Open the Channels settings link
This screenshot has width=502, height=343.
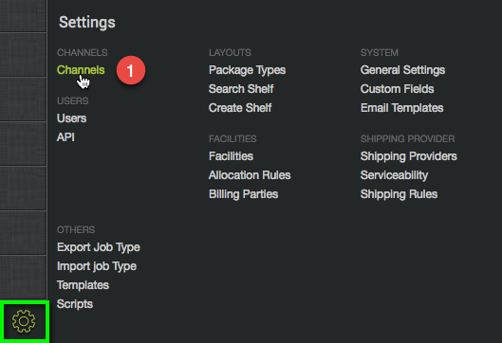click(x=81, y=70)
